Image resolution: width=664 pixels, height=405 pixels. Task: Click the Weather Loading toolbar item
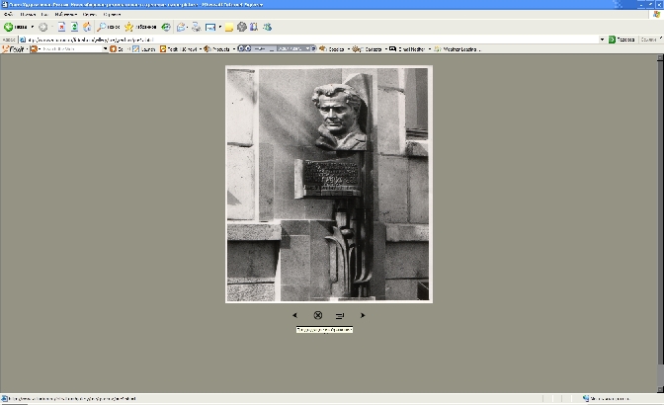coord(456,49)
